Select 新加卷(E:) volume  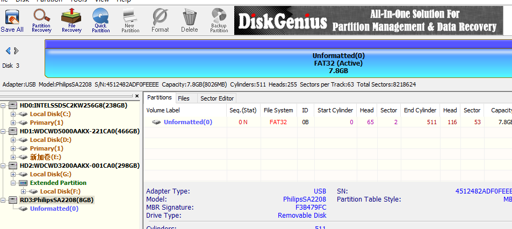(x=45, y=157)
